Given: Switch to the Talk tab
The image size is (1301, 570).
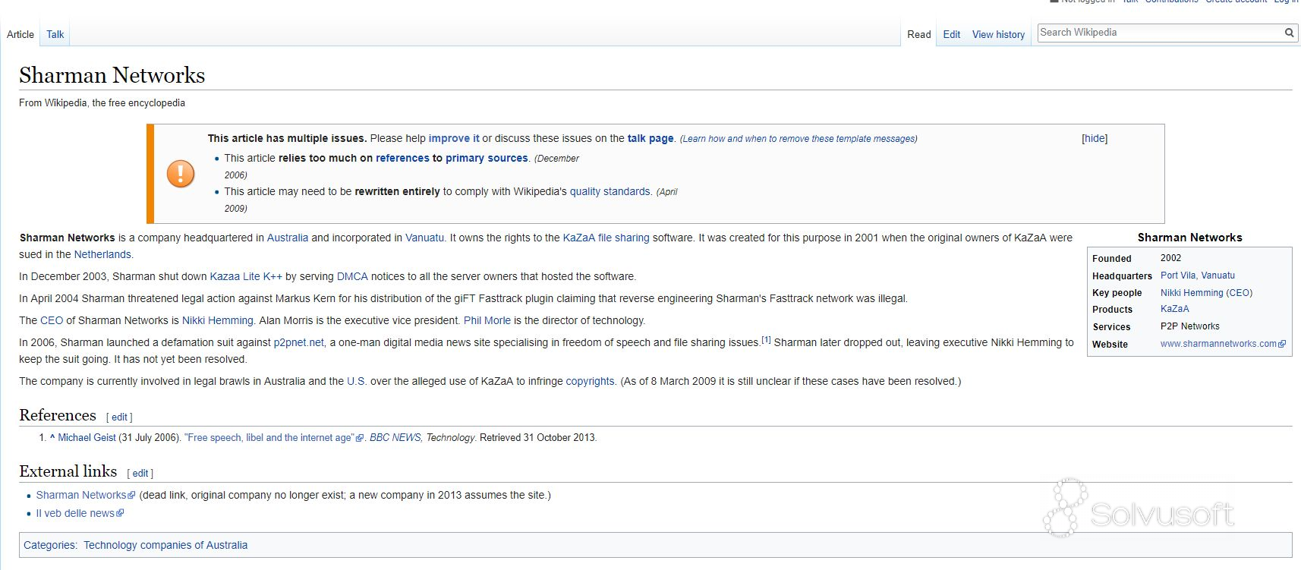Looking at the screenshot, I should (55, 34).
